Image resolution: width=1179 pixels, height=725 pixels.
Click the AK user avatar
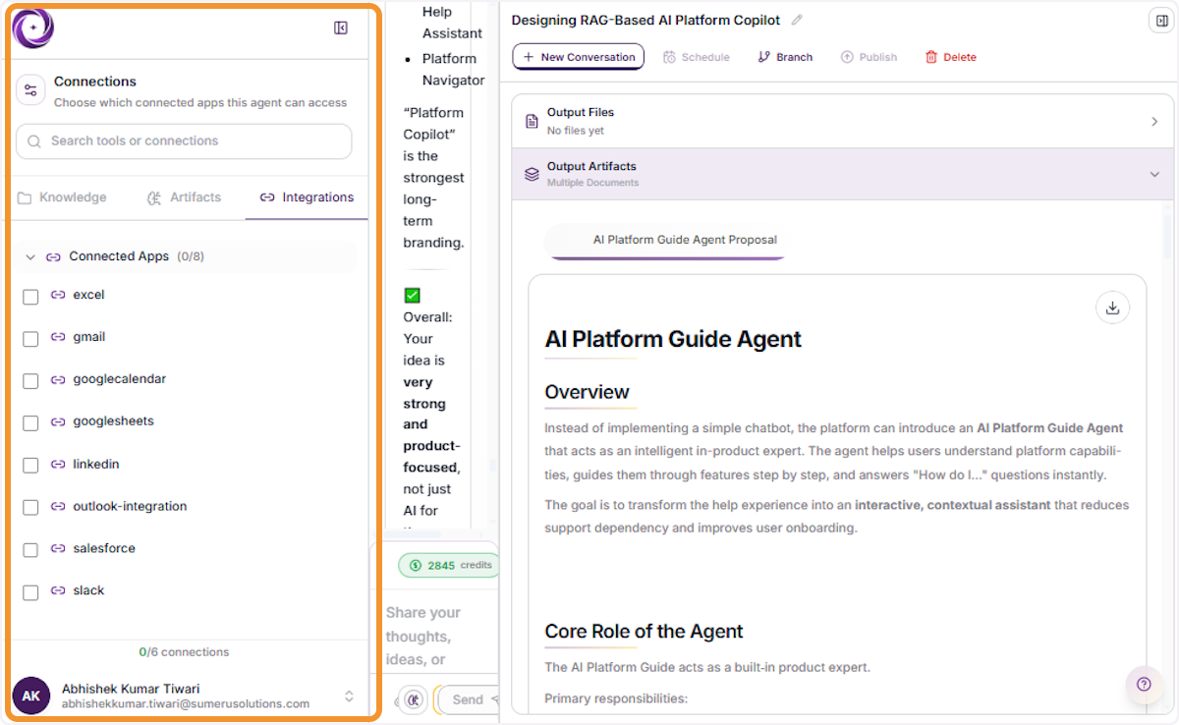click(x=31, y=696)
